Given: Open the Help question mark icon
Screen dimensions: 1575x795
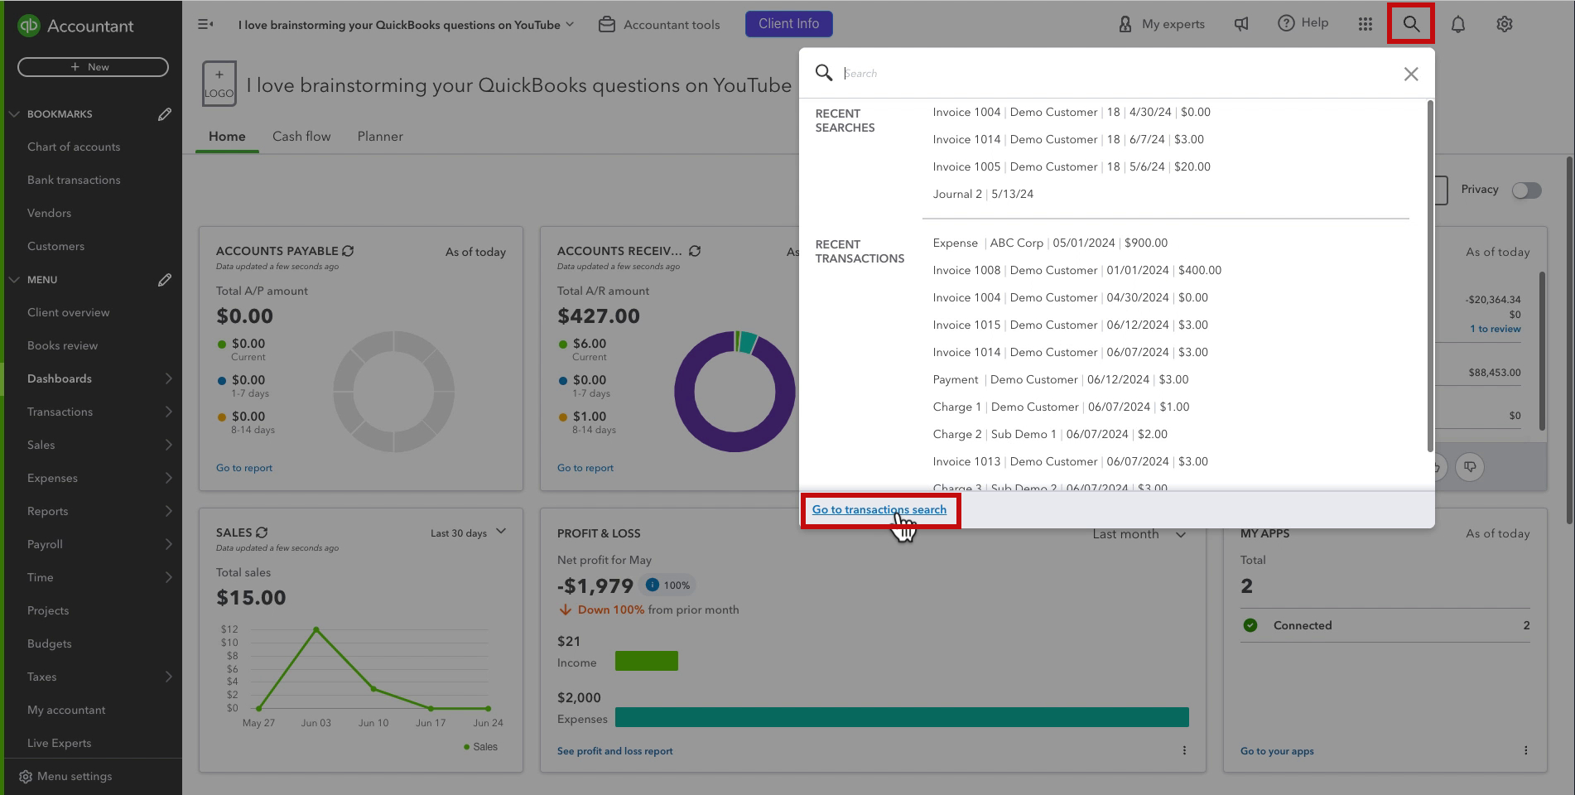Looking at the screenshot, I should [1286, 23].
